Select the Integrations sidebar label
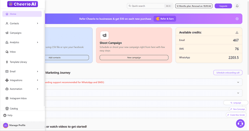249x131 pixels. [16, 80]
